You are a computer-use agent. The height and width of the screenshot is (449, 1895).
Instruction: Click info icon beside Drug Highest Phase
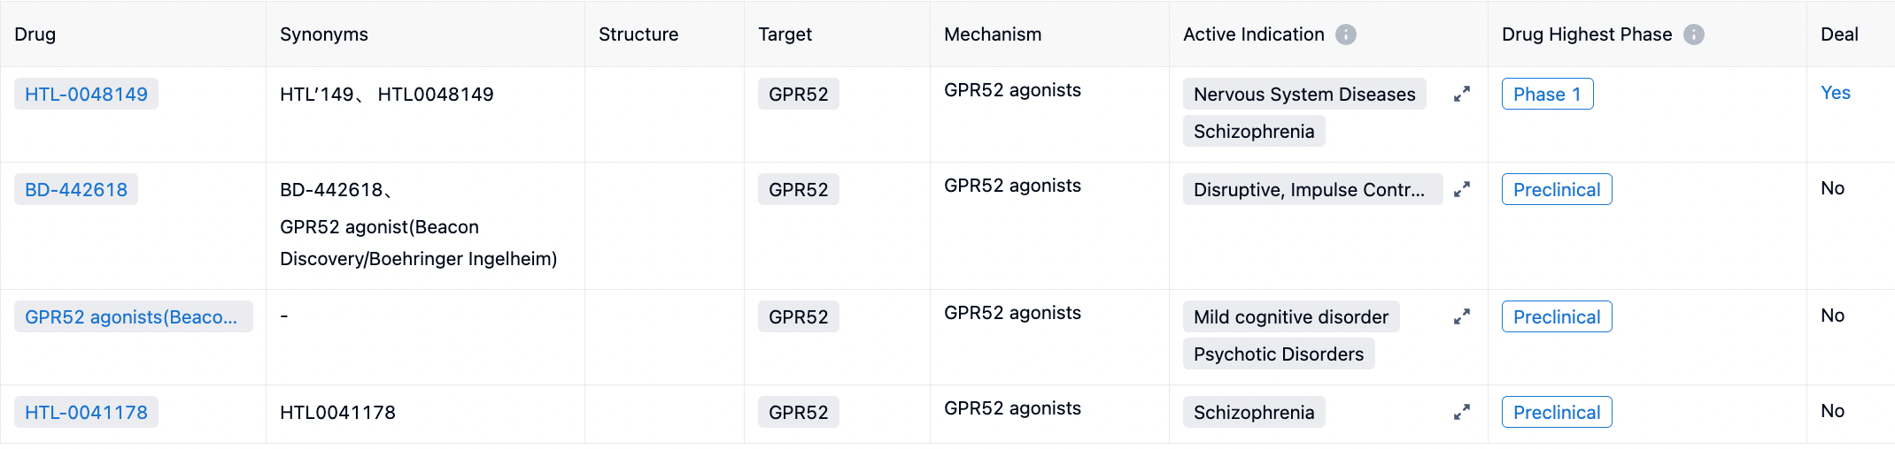(x=1693, y=34)
